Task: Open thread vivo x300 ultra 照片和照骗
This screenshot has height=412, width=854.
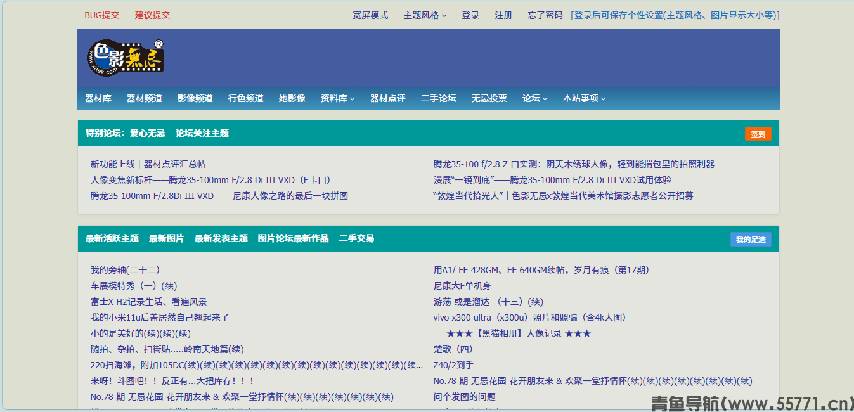Action: coord(530,318)
